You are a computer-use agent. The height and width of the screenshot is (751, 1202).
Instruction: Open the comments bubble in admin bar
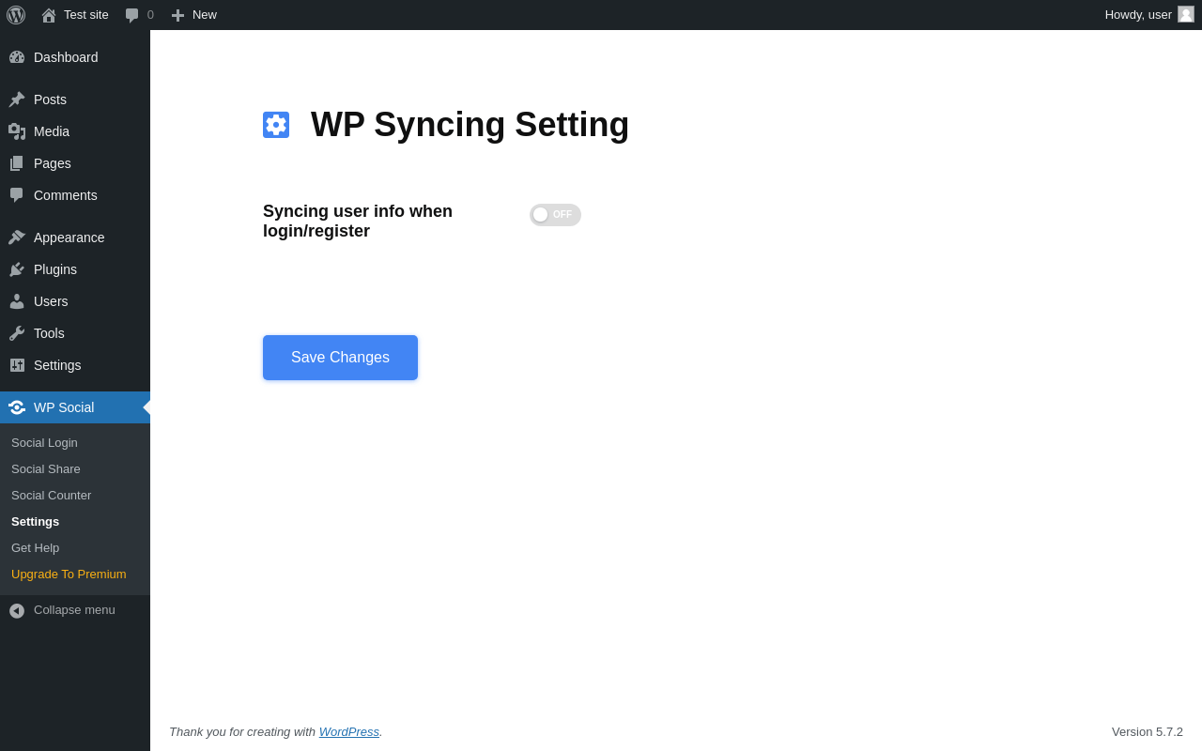pos(132,15)
